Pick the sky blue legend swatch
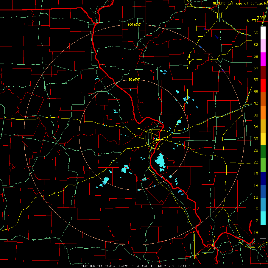This screenshot has width=268, height=268. pos(263,205)
